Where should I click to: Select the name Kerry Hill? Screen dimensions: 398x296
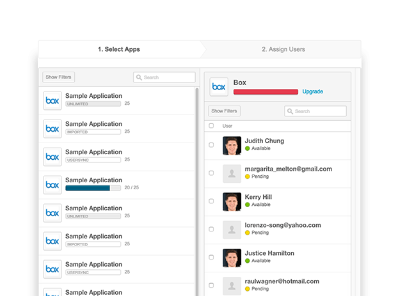pos(258,197)
